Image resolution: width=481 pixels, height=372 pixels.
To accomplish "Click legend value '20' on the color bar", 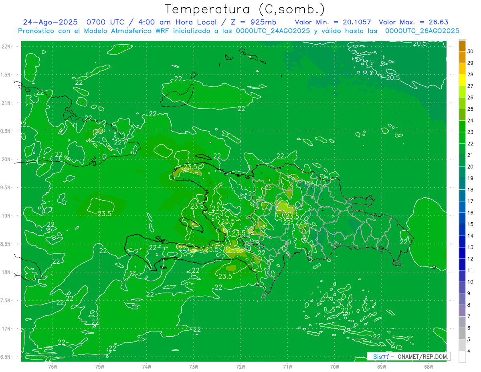I will [x=471, y=167].
